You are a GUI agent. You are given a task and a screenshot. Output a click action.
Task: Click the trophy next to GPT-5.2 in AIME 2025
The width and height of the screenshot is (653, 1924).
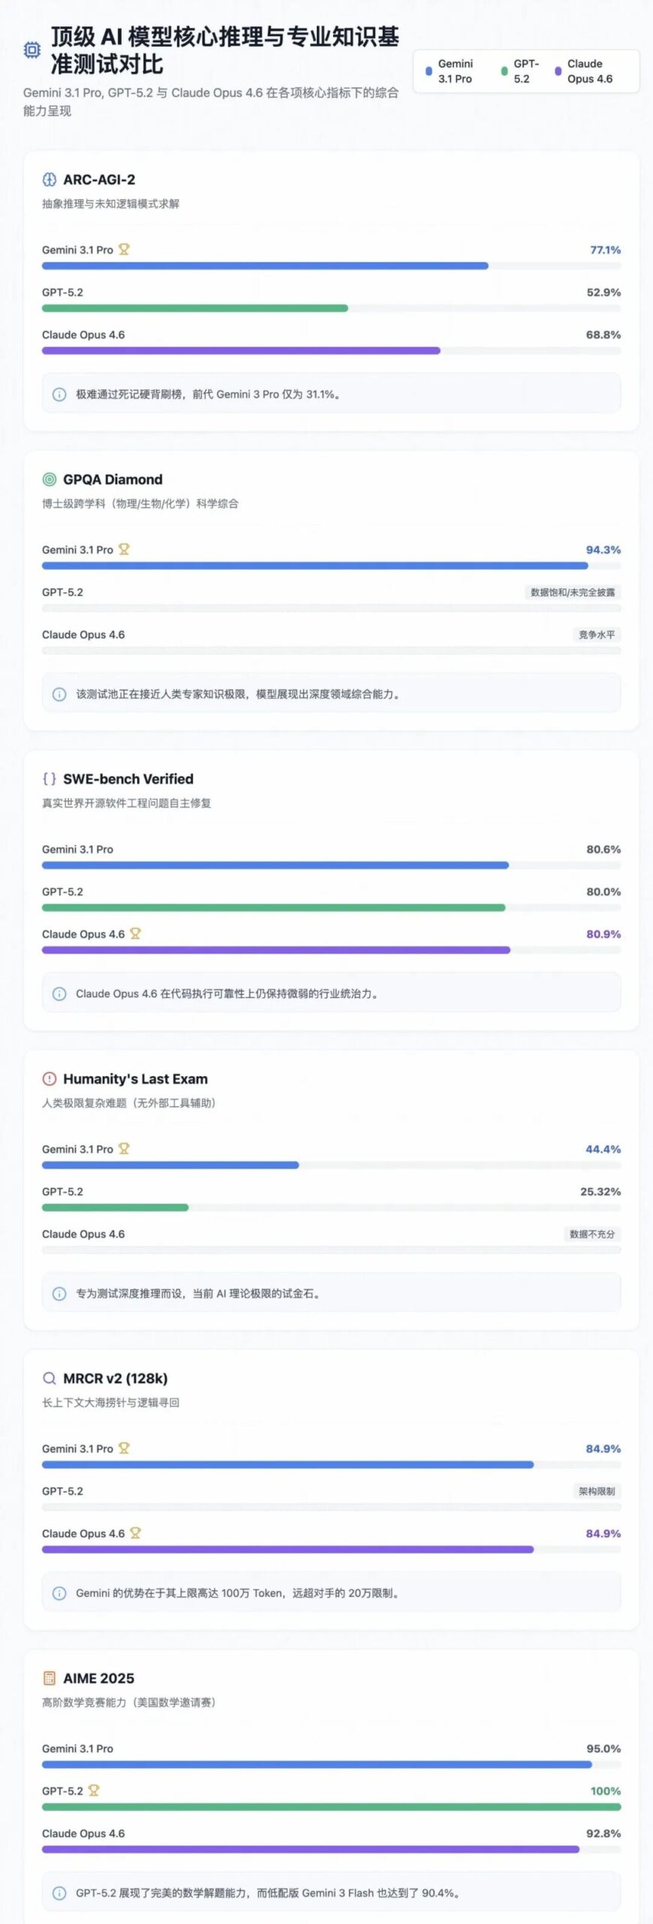coord(94,1790)
